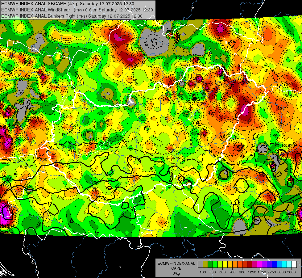Select the yellow legend swatch right of 500
The image size is (302, 278).
(225, 264)
